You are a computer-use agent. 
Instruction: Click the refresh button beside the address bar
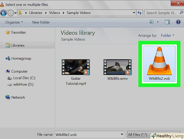[140, 13]
